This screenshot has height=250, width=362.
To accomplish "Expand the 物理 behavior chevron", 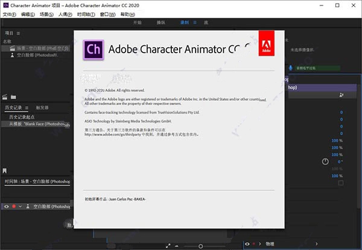I will point(260,244).
